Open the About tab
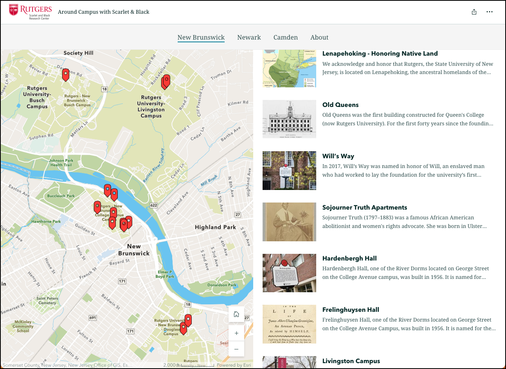 point(319,37)
